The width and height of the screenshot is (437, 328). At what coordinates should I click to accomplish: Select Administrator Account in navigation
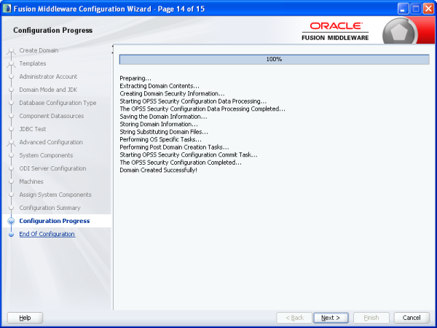pos(47,77)
